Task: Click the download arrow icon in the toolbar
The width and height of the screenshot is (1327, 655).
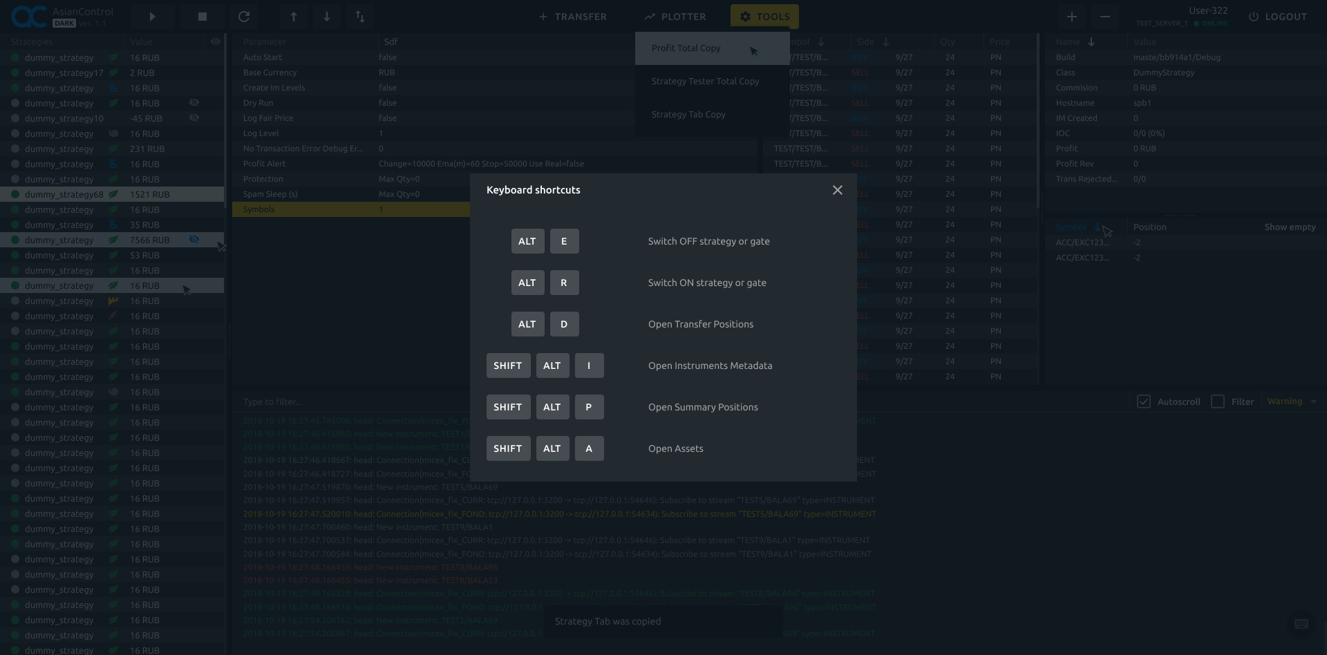Action: tap(326, 16)
